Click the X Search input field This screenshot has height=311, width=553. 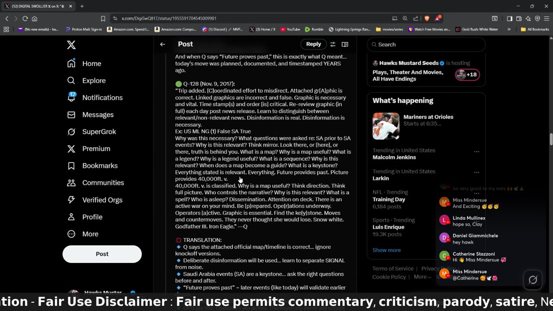pyautogui.click(x=426, y=44)
